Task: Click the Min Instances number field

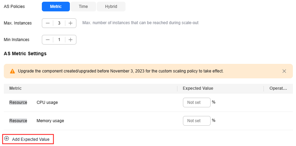Action: coord(59,40)
